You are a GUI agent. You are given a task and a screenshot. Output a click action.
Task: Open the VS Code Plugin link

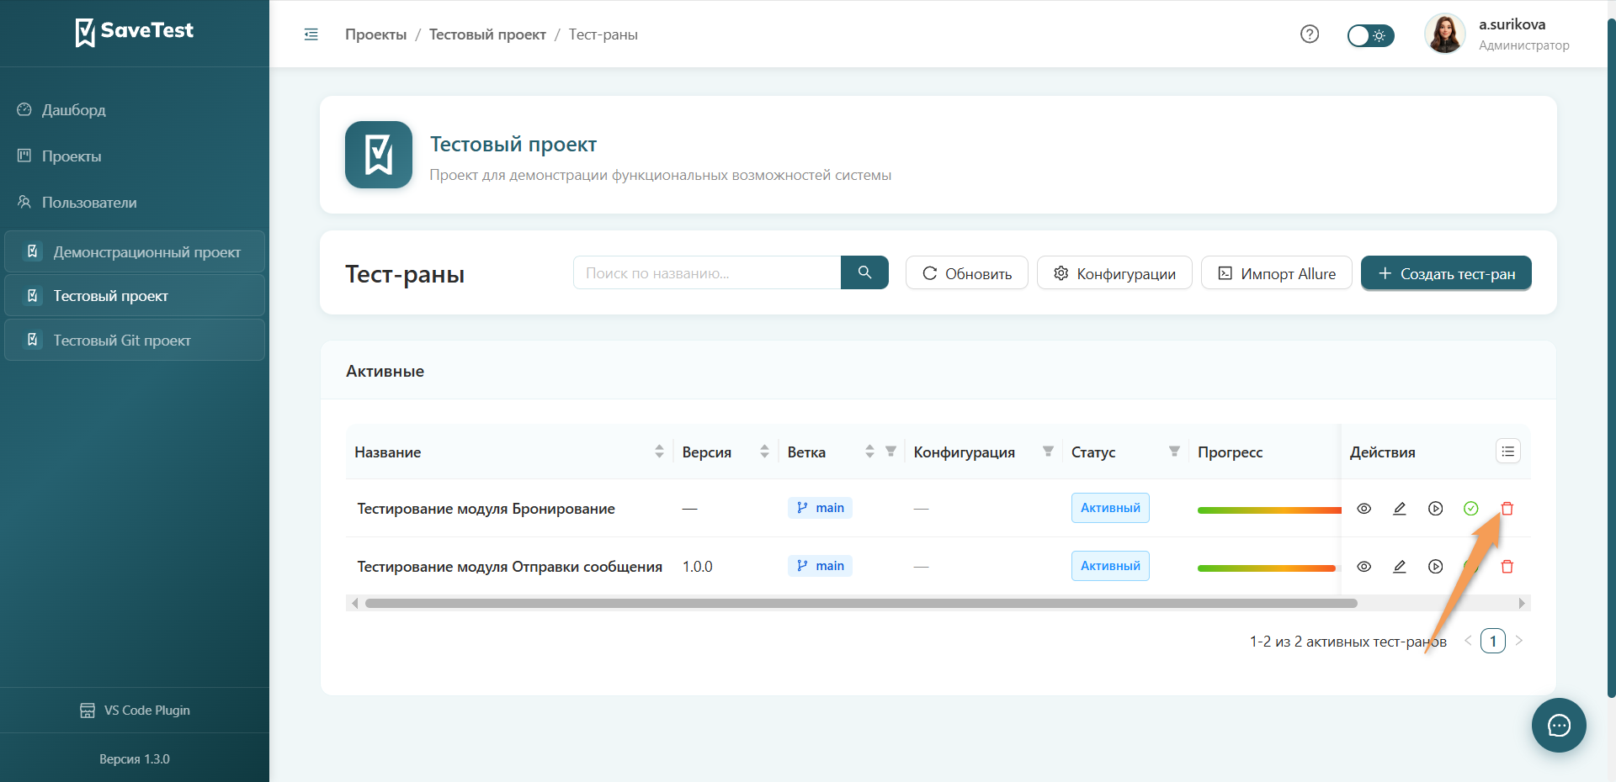coord(135,711)
